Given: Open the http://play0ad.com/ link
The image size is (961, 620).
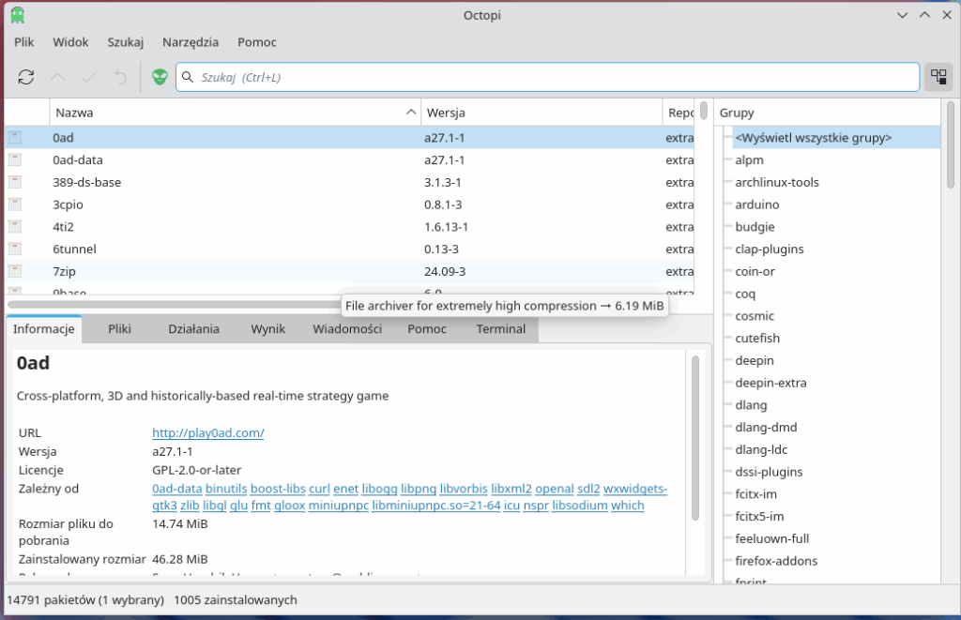Looking at the screenshot, I should point(207,432).
